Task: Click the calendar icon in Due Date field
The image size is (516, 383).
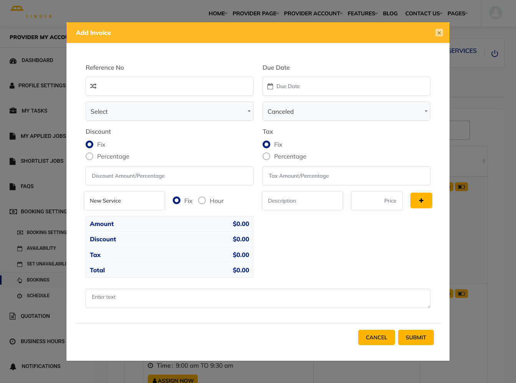Action: pyautogui.click(x=270, y=86)
